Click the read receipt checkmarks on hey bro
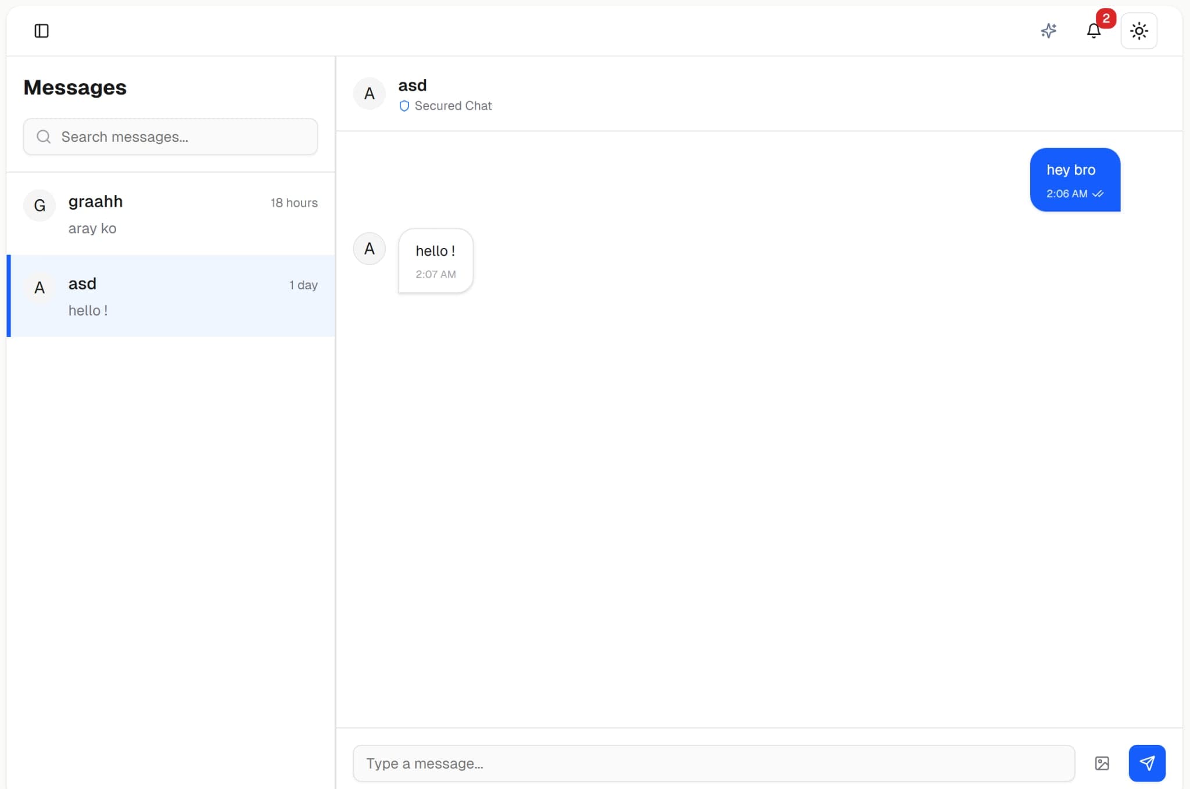 click(x=1099, y=194)
